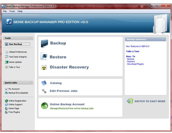This screenshot has width=172, height=133.
Task: Click the Take a Tour sidebar icon
Action: click(7, 67)
